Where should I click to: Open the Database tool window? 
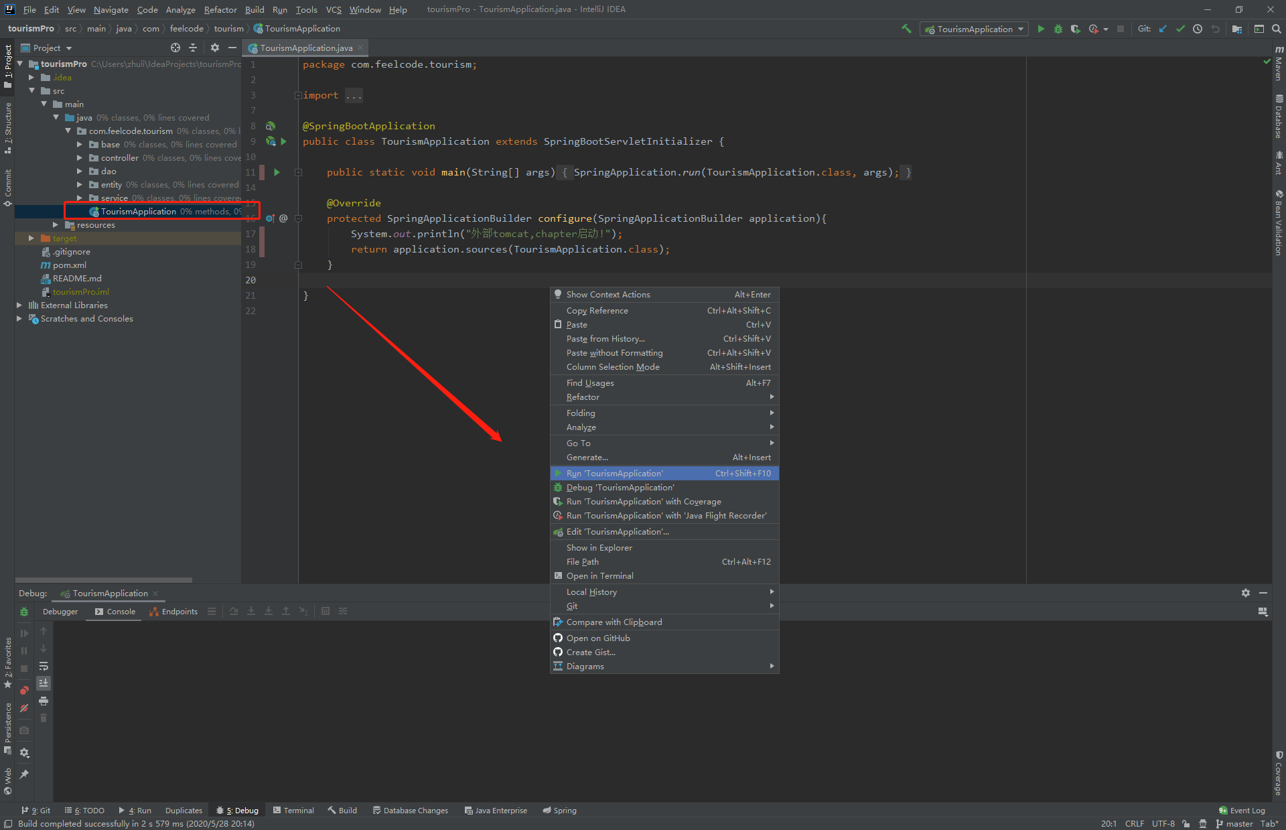tap(1279, 117)
